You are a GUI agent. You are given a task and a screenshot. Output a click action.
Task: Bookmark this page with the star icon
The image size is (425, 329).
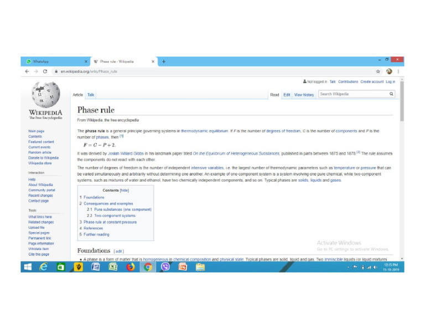coord(378,71)
